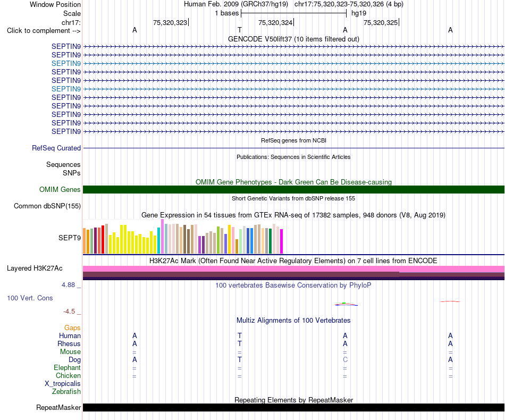The image size is (505, 420).
Task: Click the tallest violet bar in GTEx chart
Action: pyautogui.click(x=162, y=237)
